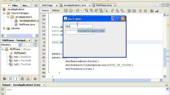Open the Forward history dropdown arrow
This screenshot has width=170, height=95.
[81, 11]
